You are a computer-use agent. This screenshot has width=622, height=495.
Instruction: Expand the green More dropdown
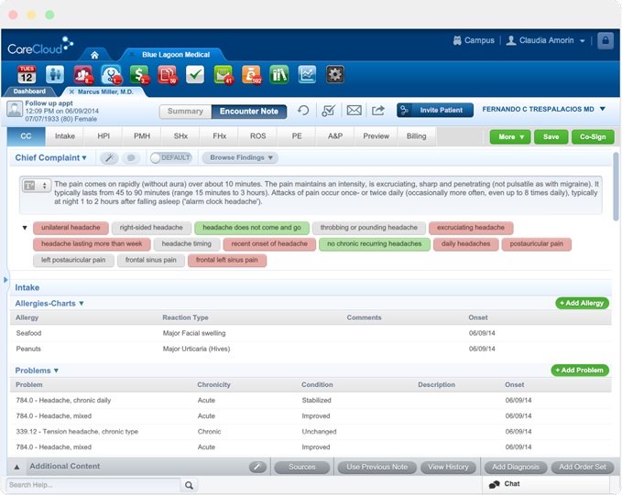(509, 136)
